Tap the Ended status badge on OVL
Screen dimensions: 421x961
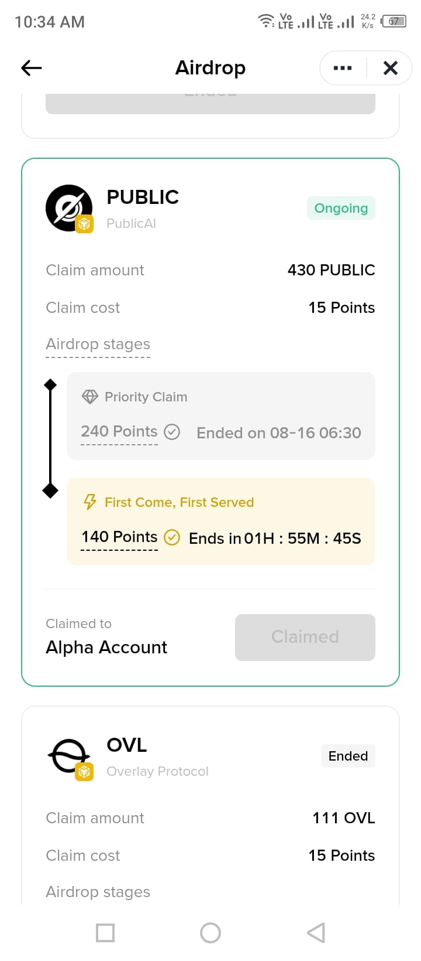[x=348, y=756]
